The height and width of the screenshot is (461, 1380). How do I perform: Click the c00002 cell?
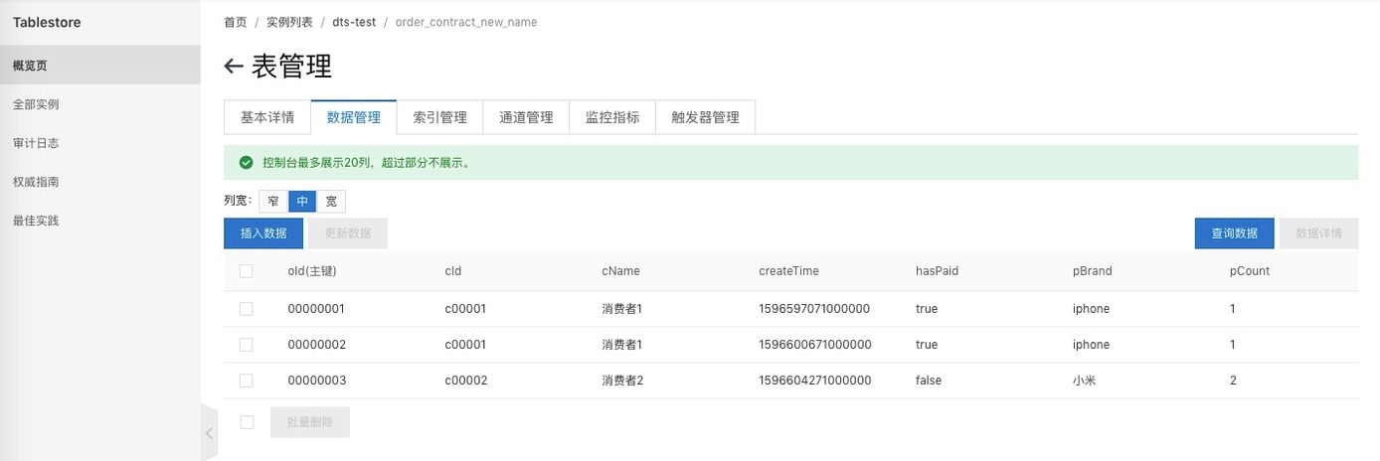[x=466, y=381]
